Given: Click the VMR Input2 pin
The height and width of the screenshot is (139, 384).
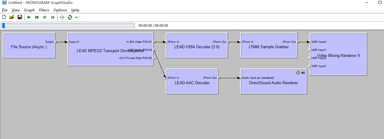Looking at the screenshot, I should (x=309, y=58).
